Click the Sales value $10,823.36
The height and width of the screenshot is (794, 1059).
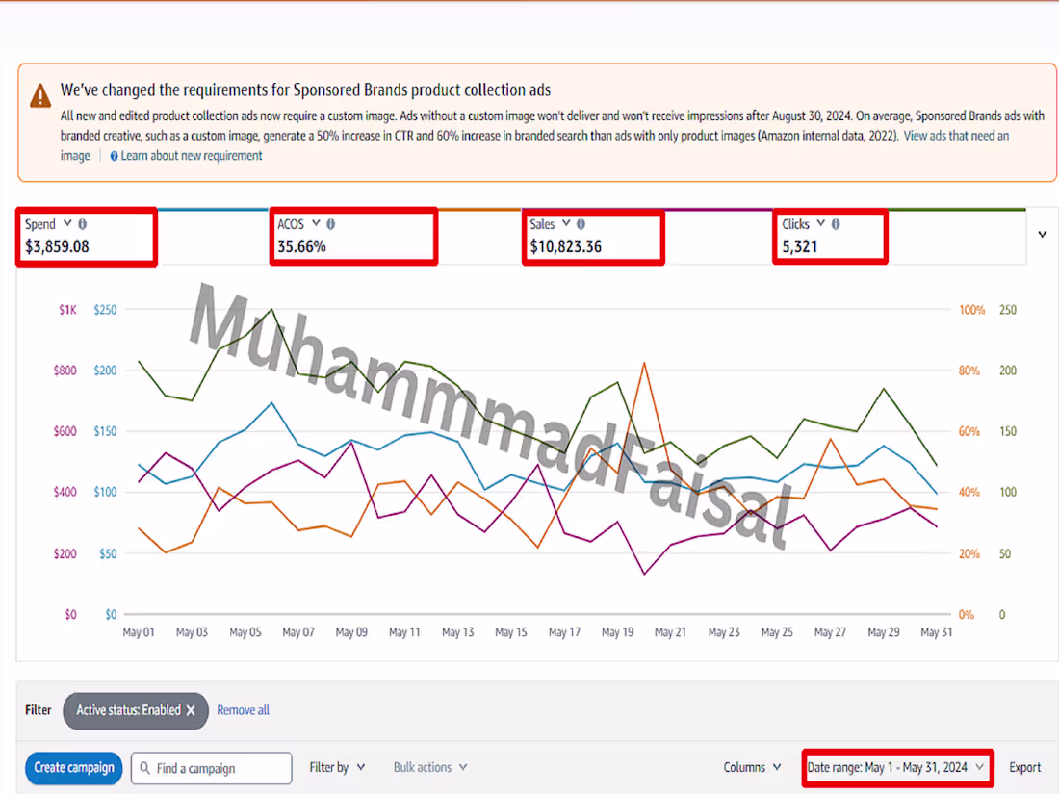[565, 246]
